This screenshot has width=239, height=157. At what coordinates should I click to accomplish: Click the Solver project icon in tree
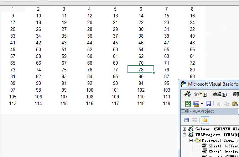(x=191, y=129)
